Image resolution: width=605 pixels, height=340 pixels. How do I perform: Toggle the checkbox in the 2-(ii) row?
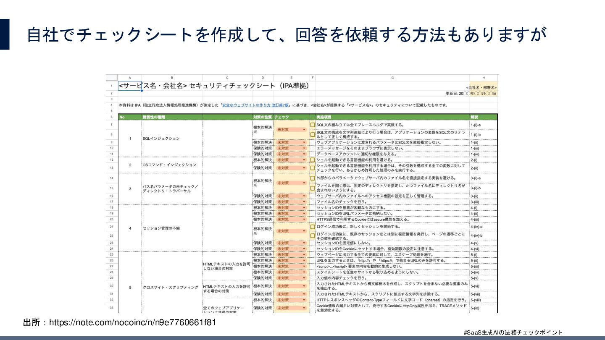(313, 168)
